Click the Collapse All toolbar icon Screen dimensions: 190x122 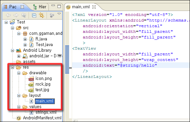click(x=34, y=16)
